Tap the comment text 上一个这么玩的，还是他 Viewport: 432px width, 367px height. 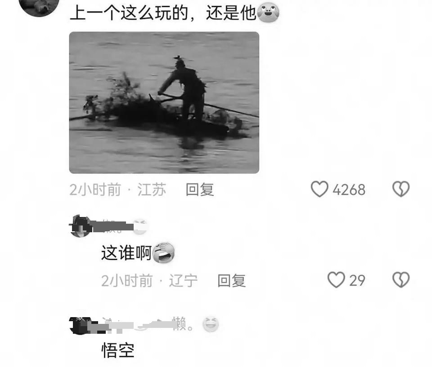[x=163, y=13]
